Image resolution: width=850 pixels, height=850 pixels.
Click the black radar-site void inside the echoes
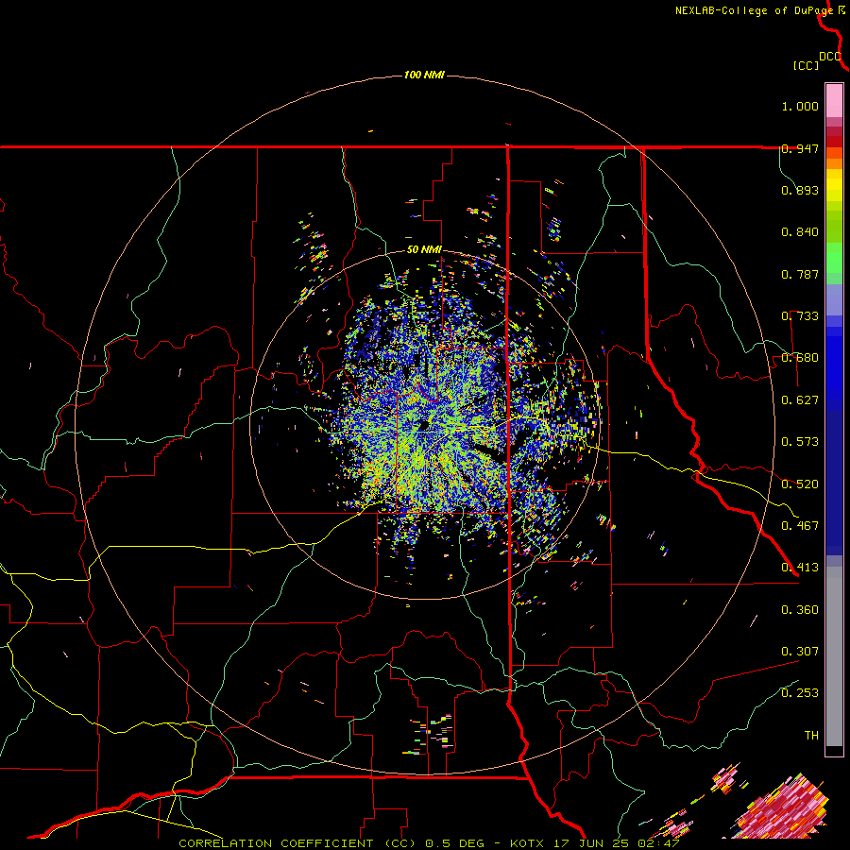[x=423, y=424]
